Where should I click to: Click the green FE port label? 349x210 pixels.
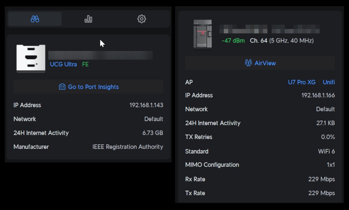click(85, 64)
